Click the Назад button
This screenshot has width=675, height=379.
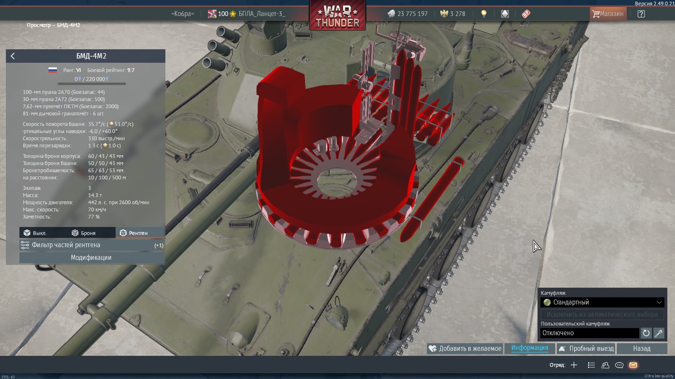point(642,349)
